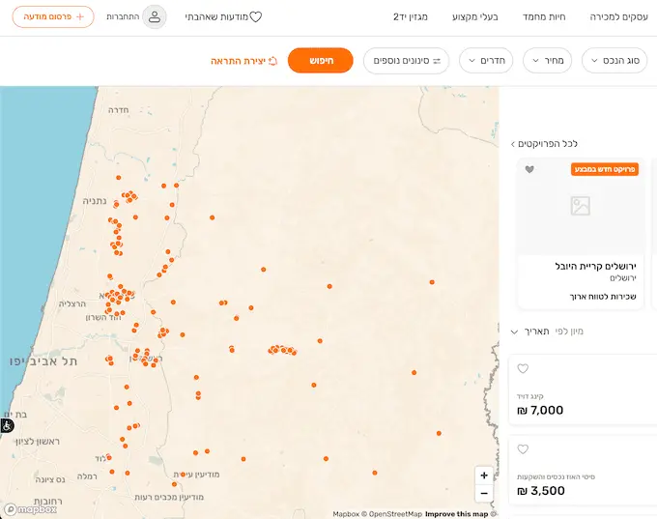Click the sliders icon in סינונים נוספים

[x=437, y=61]
